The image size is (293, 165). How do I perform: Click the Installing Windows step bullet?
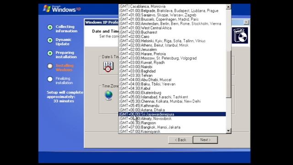tap(50, 66)
